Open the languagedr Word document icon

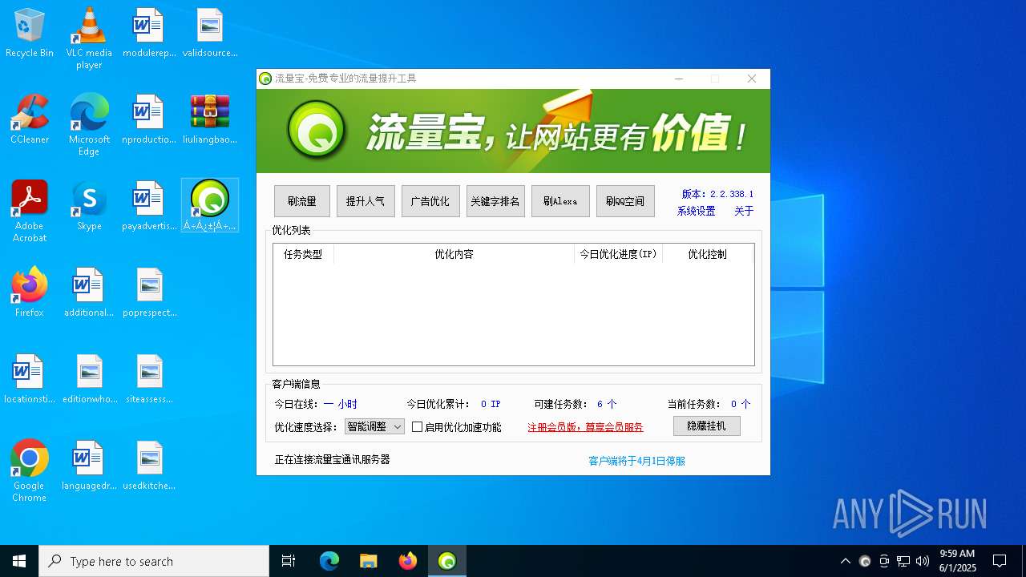(89, 466)
